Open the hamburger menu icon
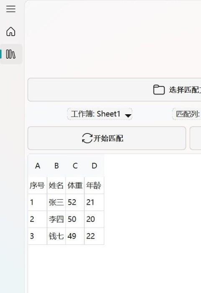 11,9
